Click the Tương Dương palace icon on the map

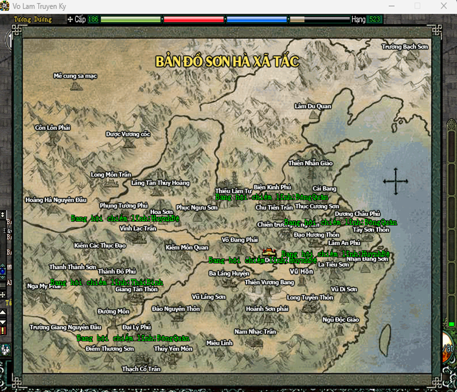tap(269, 252)
